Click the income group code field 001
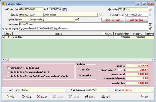 pos(121,10)
